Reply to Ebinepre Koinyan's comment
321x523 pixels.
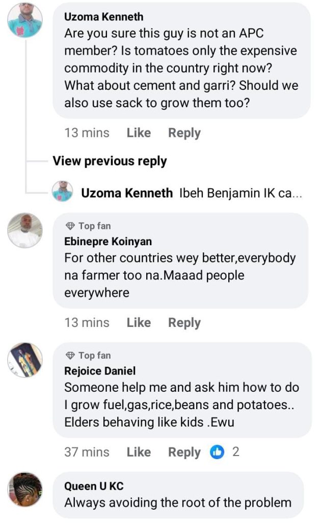tap(184, 323)
